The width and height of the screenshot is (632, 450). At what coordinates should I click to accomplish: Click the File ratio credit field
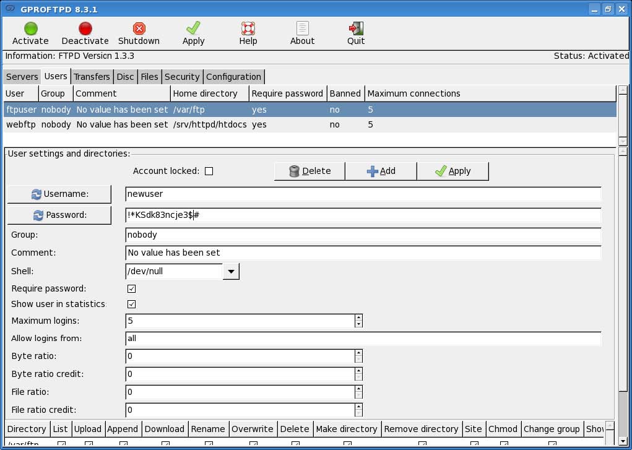[x=240, y=410]
